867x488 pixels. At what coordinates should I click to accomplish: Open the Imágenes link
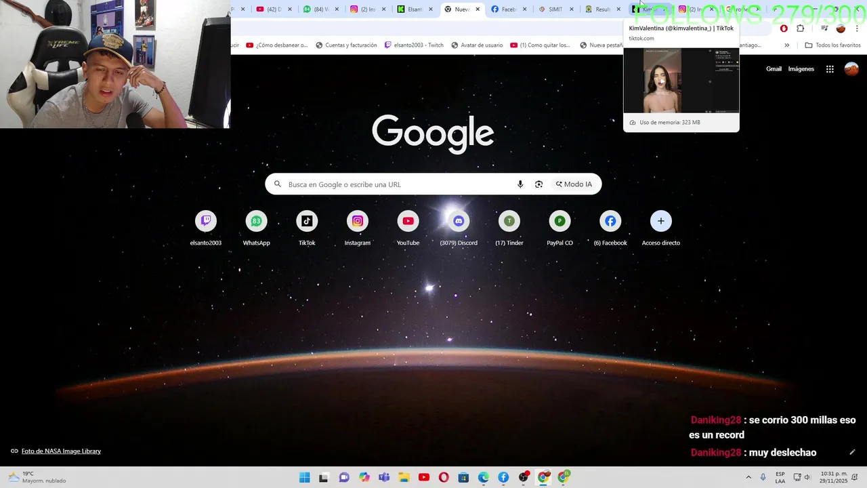point(801,69)
